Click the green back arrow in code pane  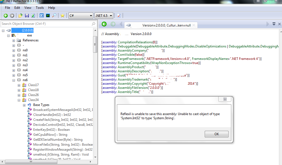[x=104, y=24]
